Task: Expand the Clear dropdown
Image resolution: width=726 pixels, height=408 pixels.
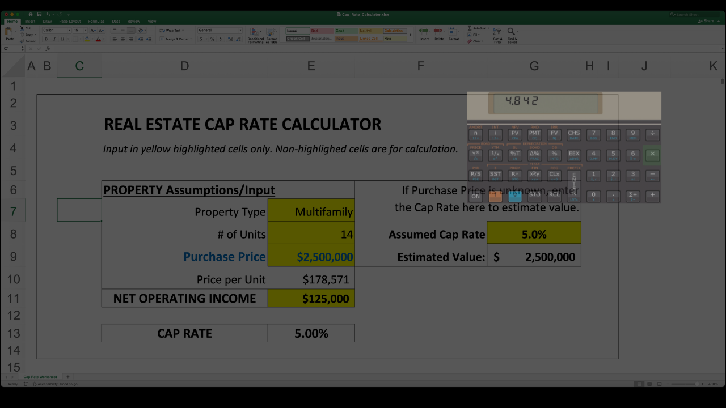Action: tap(483, 41)
